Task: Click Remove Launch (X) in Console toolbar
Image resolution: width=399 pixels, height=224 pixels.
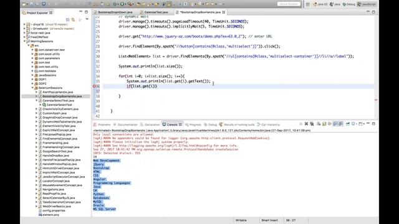Action: (x=306, y=124)
